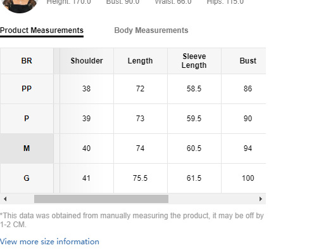Viewport: 333px width, 250px height.
Task: Click the scrollbar track right of thumb
Action: pyautogui.click(x=212, y=199)
